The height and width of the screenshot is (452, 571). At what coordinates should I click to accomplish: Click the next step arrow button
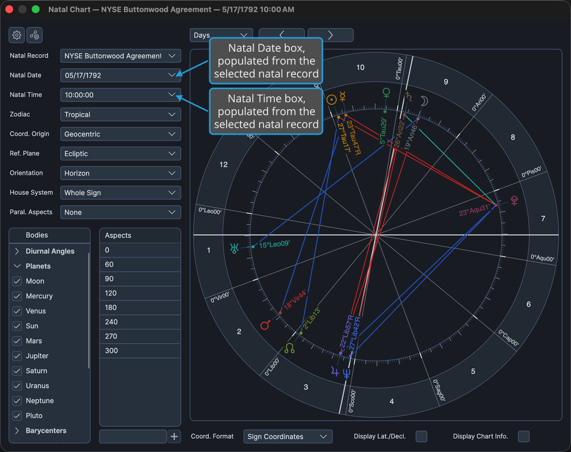[x=330, y=35]
